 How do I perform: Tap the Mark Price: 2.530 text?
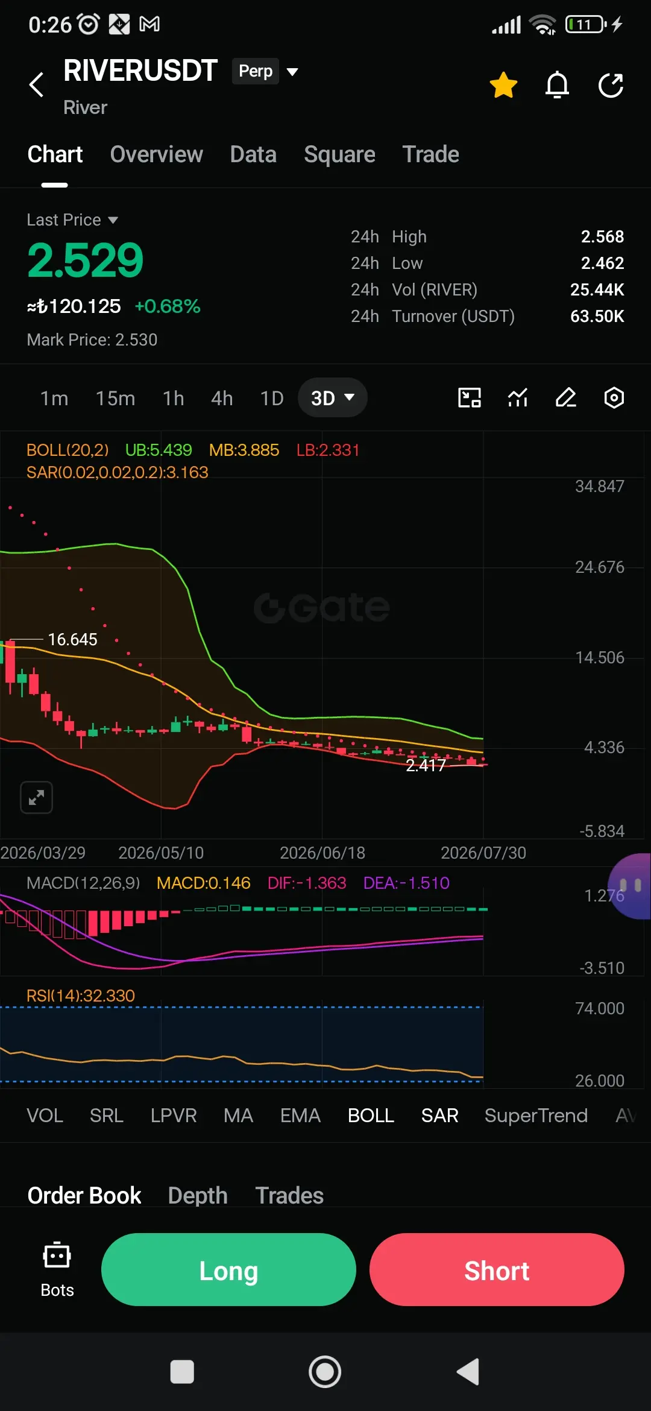click(x=92, y=340)
